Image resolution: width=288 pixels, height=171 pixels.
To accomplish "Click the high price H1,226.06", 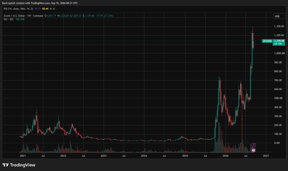I will tap(63, 16).
